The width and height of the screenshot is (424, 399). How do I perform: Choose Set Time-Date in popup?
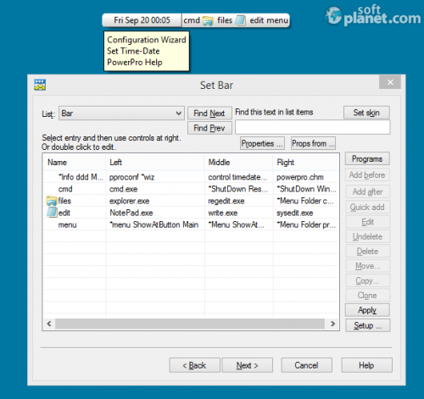click(x=133, y=51)
